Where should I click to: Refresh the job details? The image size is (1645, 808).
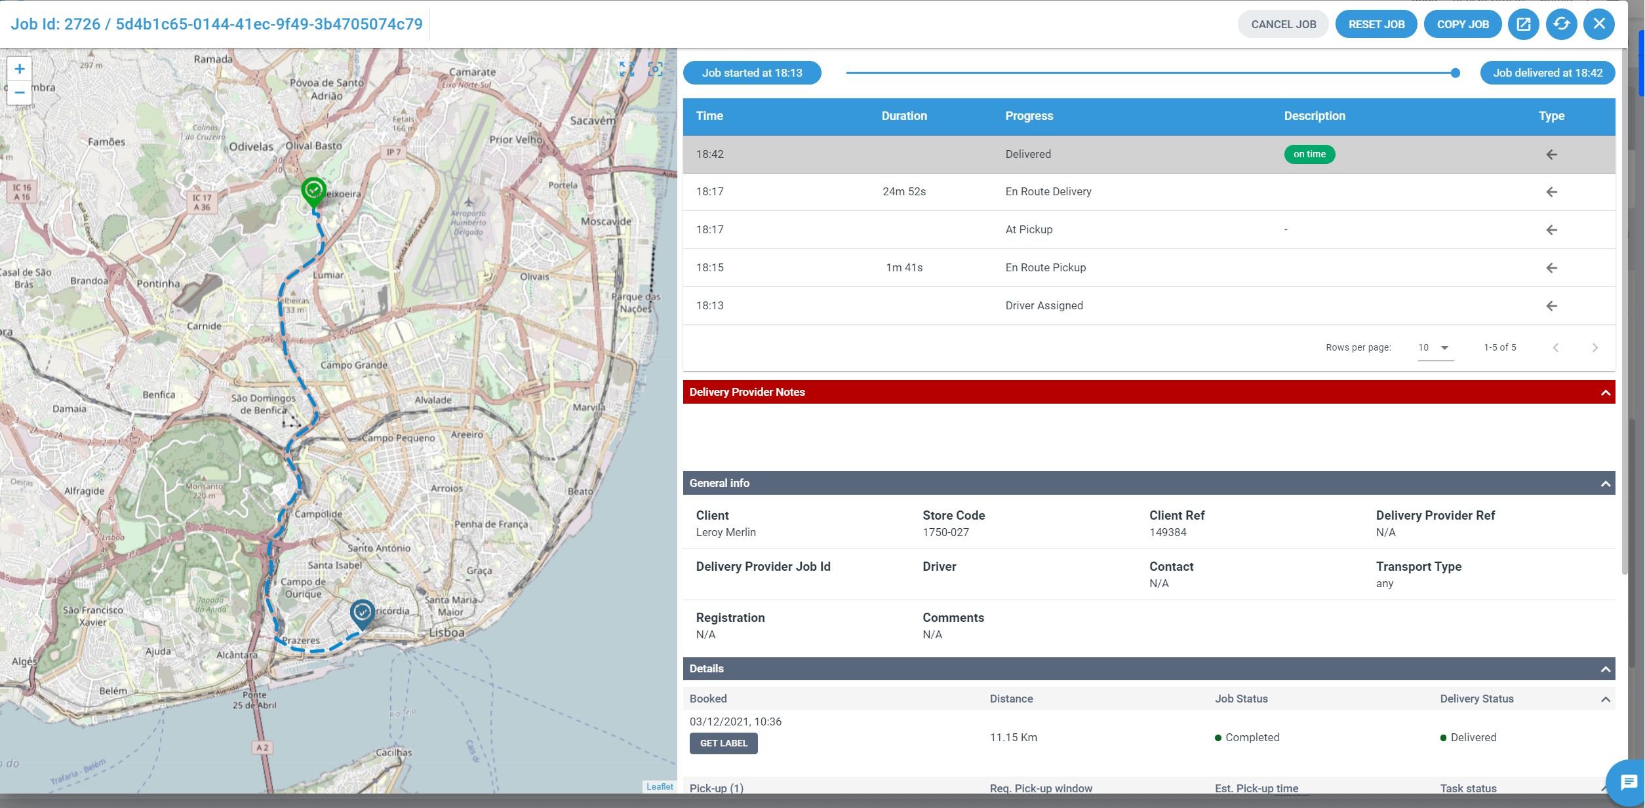click(x=1561, y=24)
